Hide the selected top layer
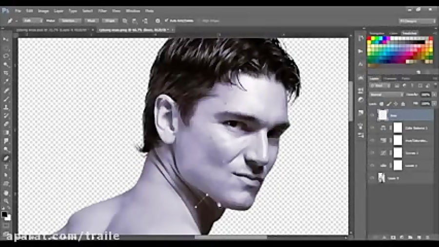The height and width of the screenshot is (247, 439). (372, 115)
